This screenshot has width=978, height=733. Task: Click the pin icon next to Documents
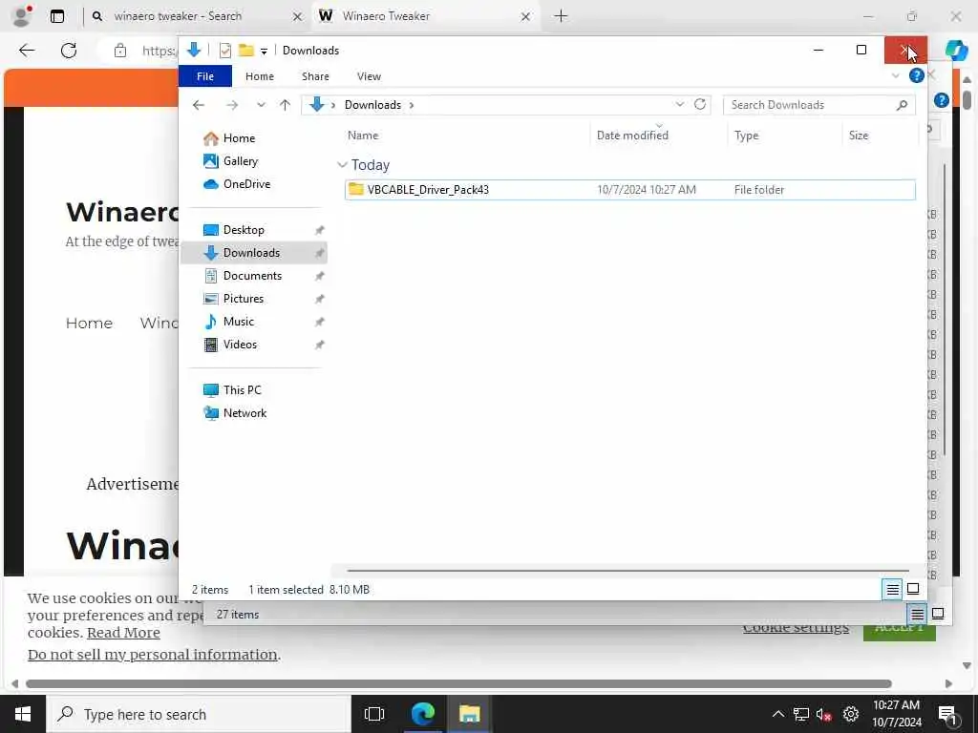pos(319,276)
